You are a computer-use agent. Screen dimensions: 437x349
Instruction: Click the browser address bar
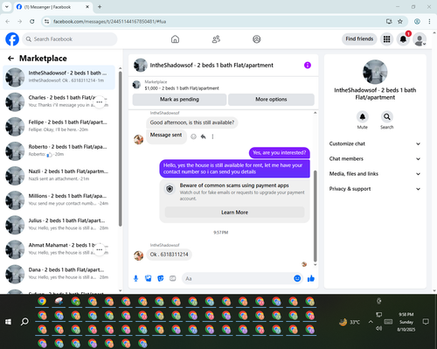click(217, 21)
